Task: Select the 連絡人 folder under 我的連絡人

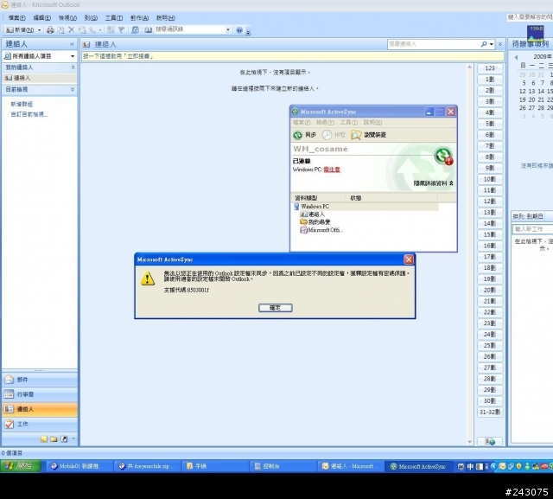Action: point(40,78)
